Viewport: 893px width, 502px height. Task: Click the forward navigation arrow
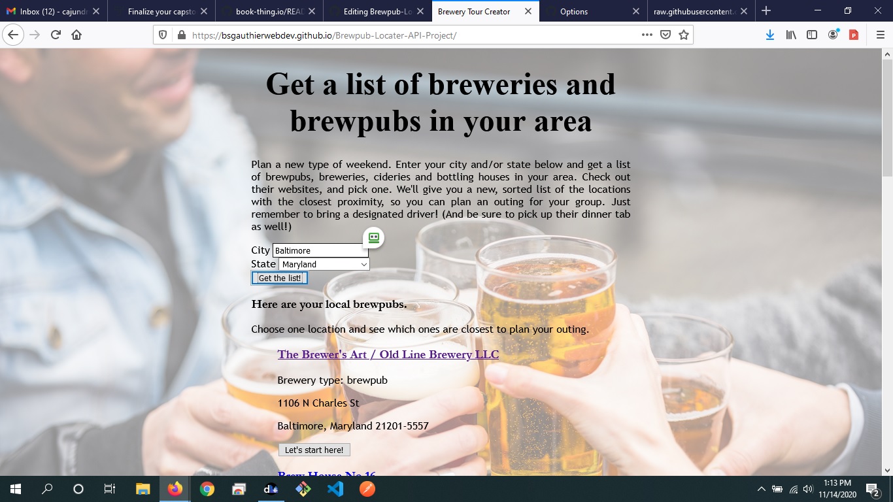[x=35, y=35]
